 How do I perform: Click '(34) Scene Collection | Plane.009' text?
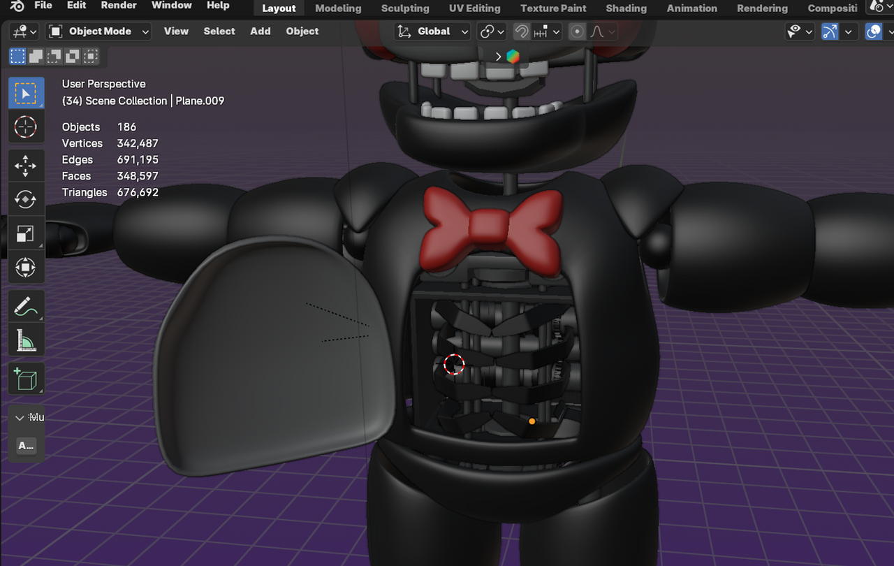143,101
